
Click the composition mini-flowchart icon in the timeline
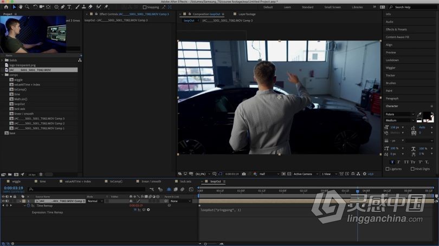click(151, 189)
